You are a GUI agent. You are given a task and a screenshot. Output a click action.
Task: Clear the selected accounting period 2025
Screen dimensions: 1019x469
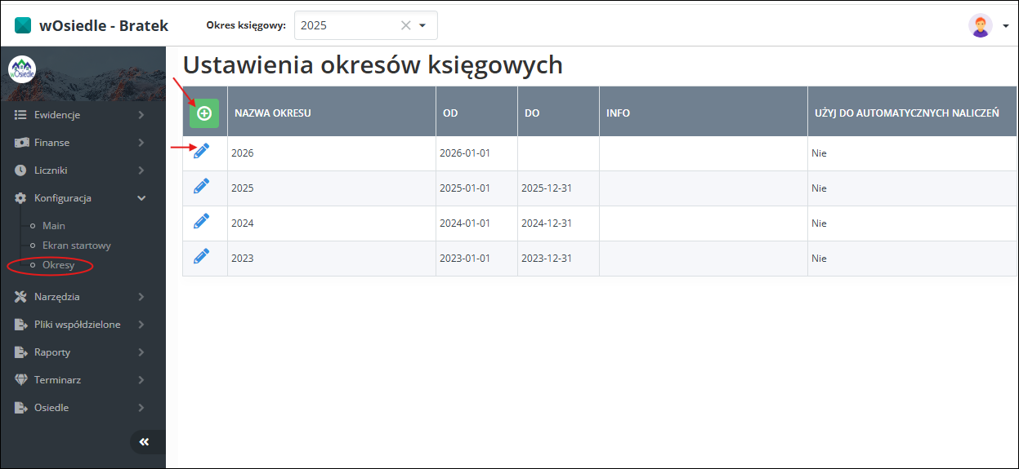pyautogui.click(x=405, y=25)
